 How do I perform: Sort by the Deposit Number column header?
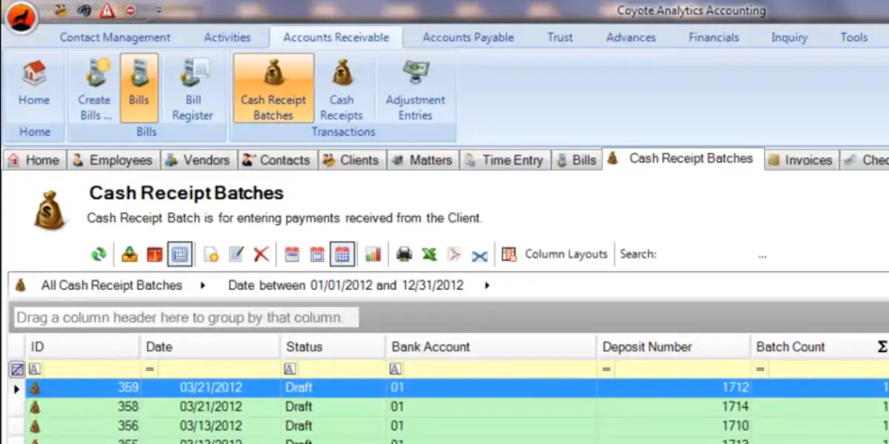(673, 347)
